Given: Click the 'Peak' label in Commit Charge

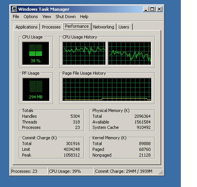Looking at the screenshot, I should (27, 155).
